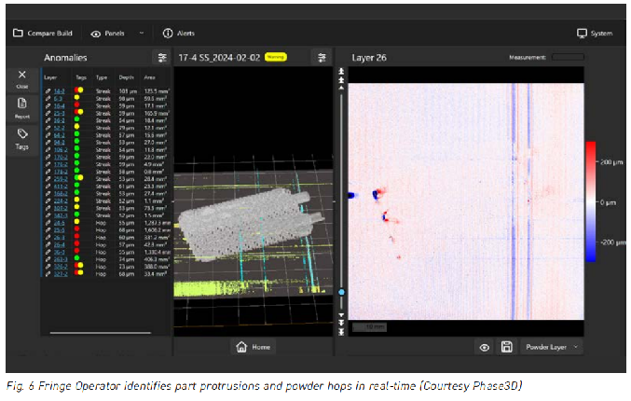Click chain icon for 1,606.2 hop row

[x=48, y=230]
